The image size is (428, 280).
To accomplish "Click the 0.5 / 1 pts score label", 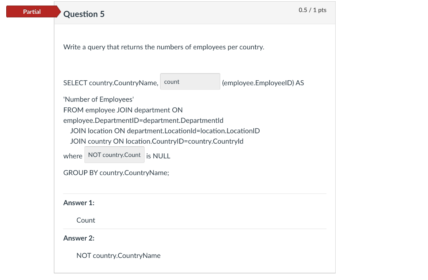I will 311,10.
